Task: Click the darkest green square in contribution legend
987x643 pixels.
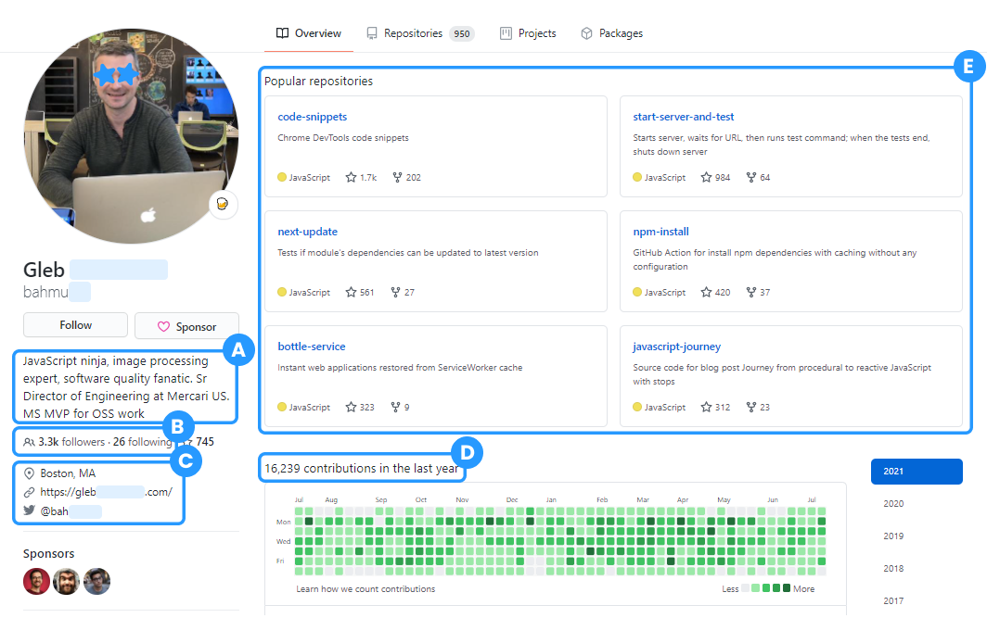Action: pyautogui.click(x=787, y=587)
